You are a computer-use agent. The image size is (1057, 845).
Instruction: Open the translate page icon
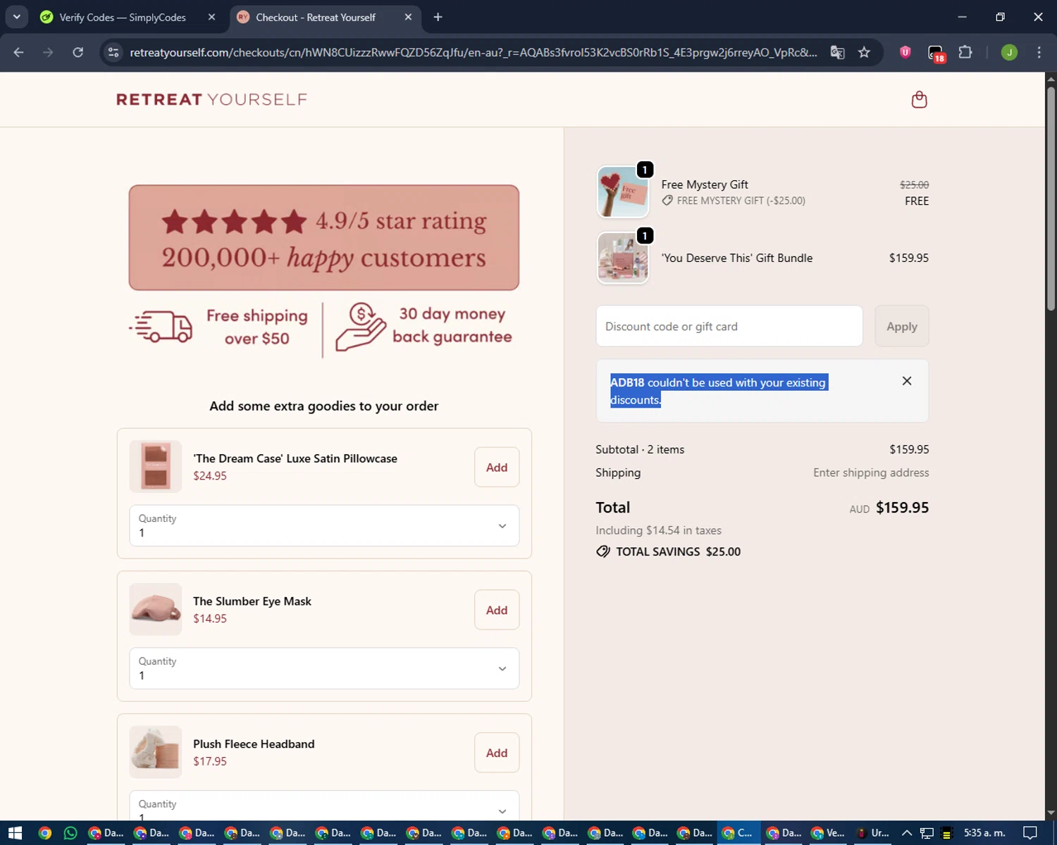coord(837,52)
